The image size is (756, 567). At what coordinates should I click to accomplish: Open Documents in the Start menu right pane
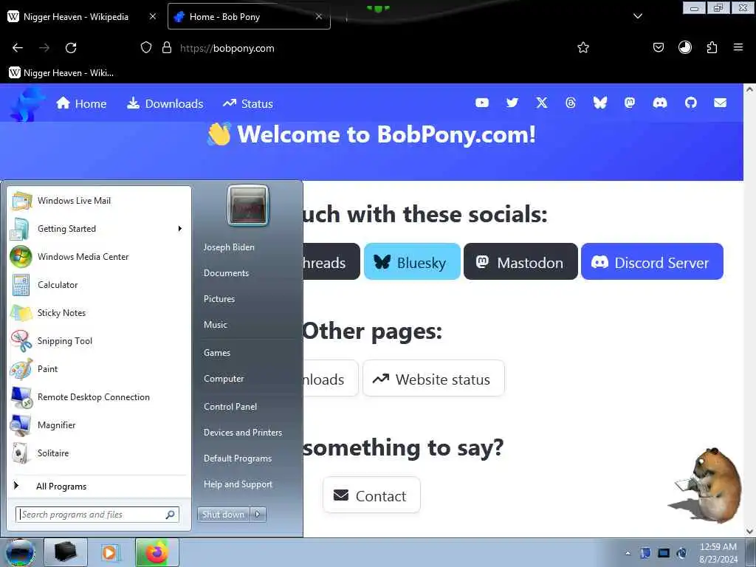226,273
